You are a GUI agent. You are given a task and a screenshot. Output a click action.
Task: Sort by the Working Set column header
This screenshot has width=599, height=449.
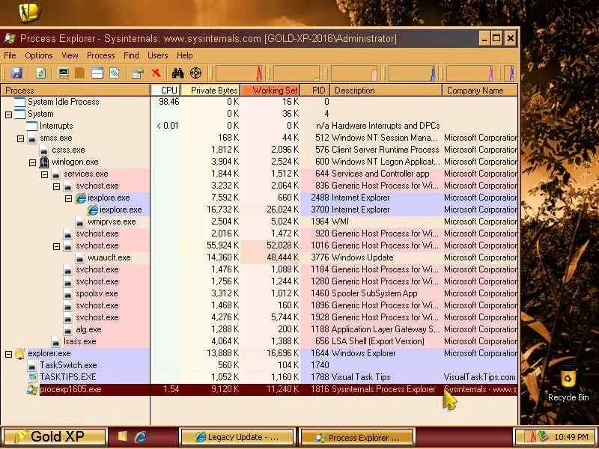pyautogui.click(x=270, y=91)
